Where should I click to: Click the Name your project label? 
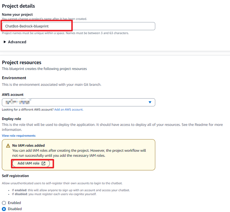click(x=17, y=14)
